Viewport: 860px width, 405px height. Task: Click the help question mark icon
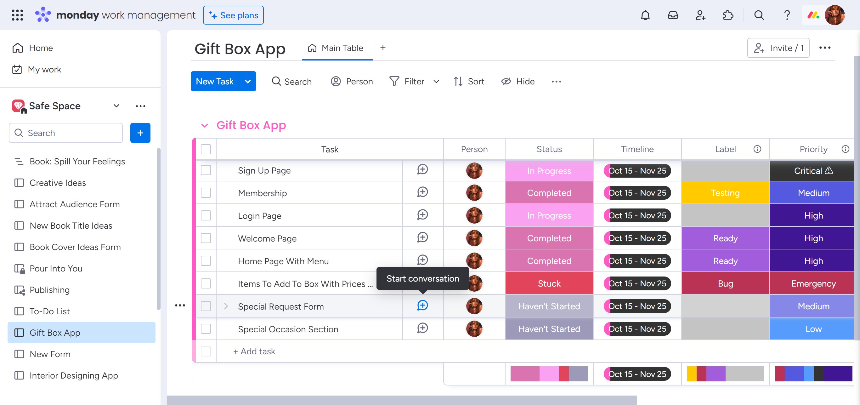787,15
